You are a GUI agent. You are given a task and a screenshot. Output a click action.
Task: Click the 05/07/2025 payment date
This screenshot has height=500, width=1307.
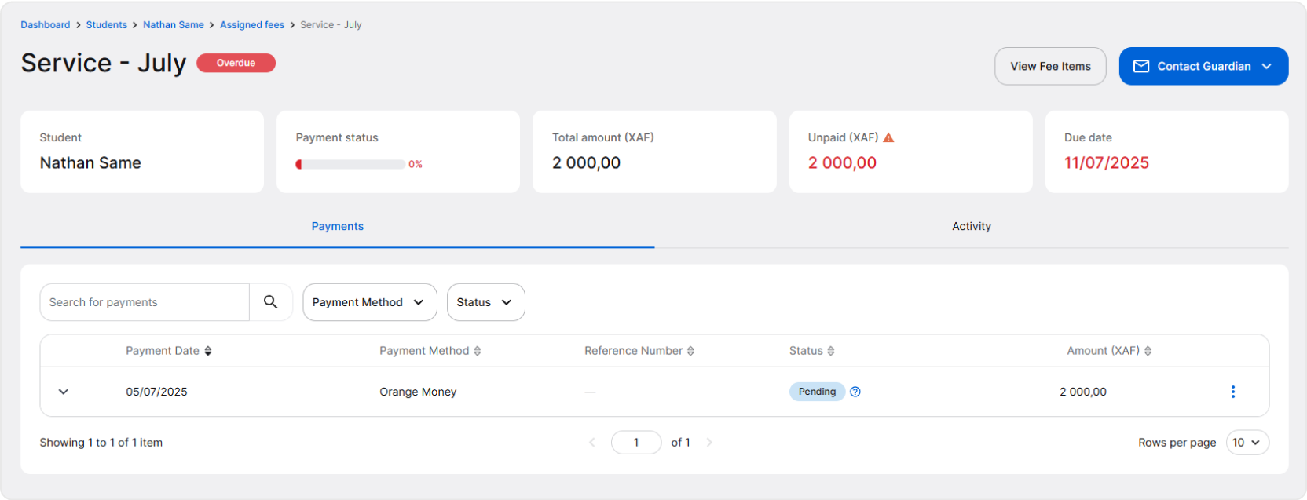pyautogui.click(x=157, y=392)
